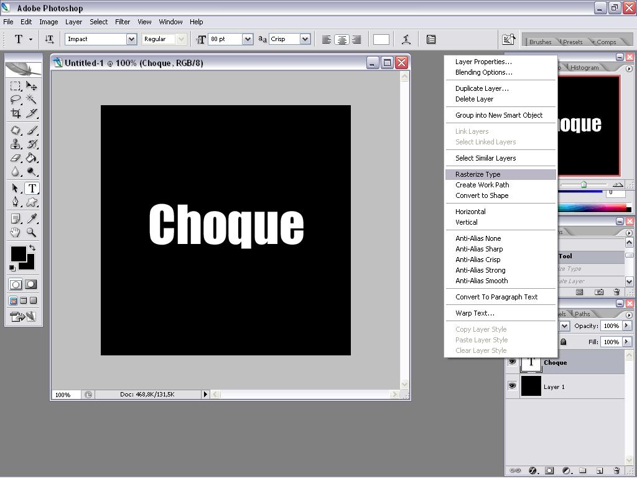Choose Convert to Shape in context menu
Screen dimensions: 637x478
[x=501, y=195]
